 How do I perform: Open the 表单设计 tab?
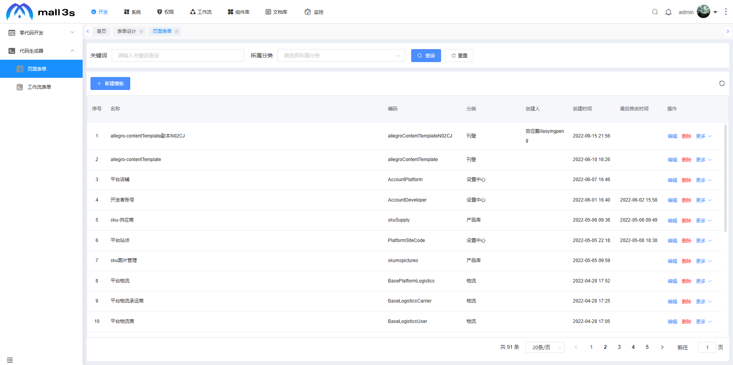[x=126, y=31]
